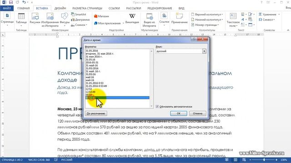The height and width of the screenshot is (163, 291).
Task: Open the Символ dropdown
Action: point(274,19)
